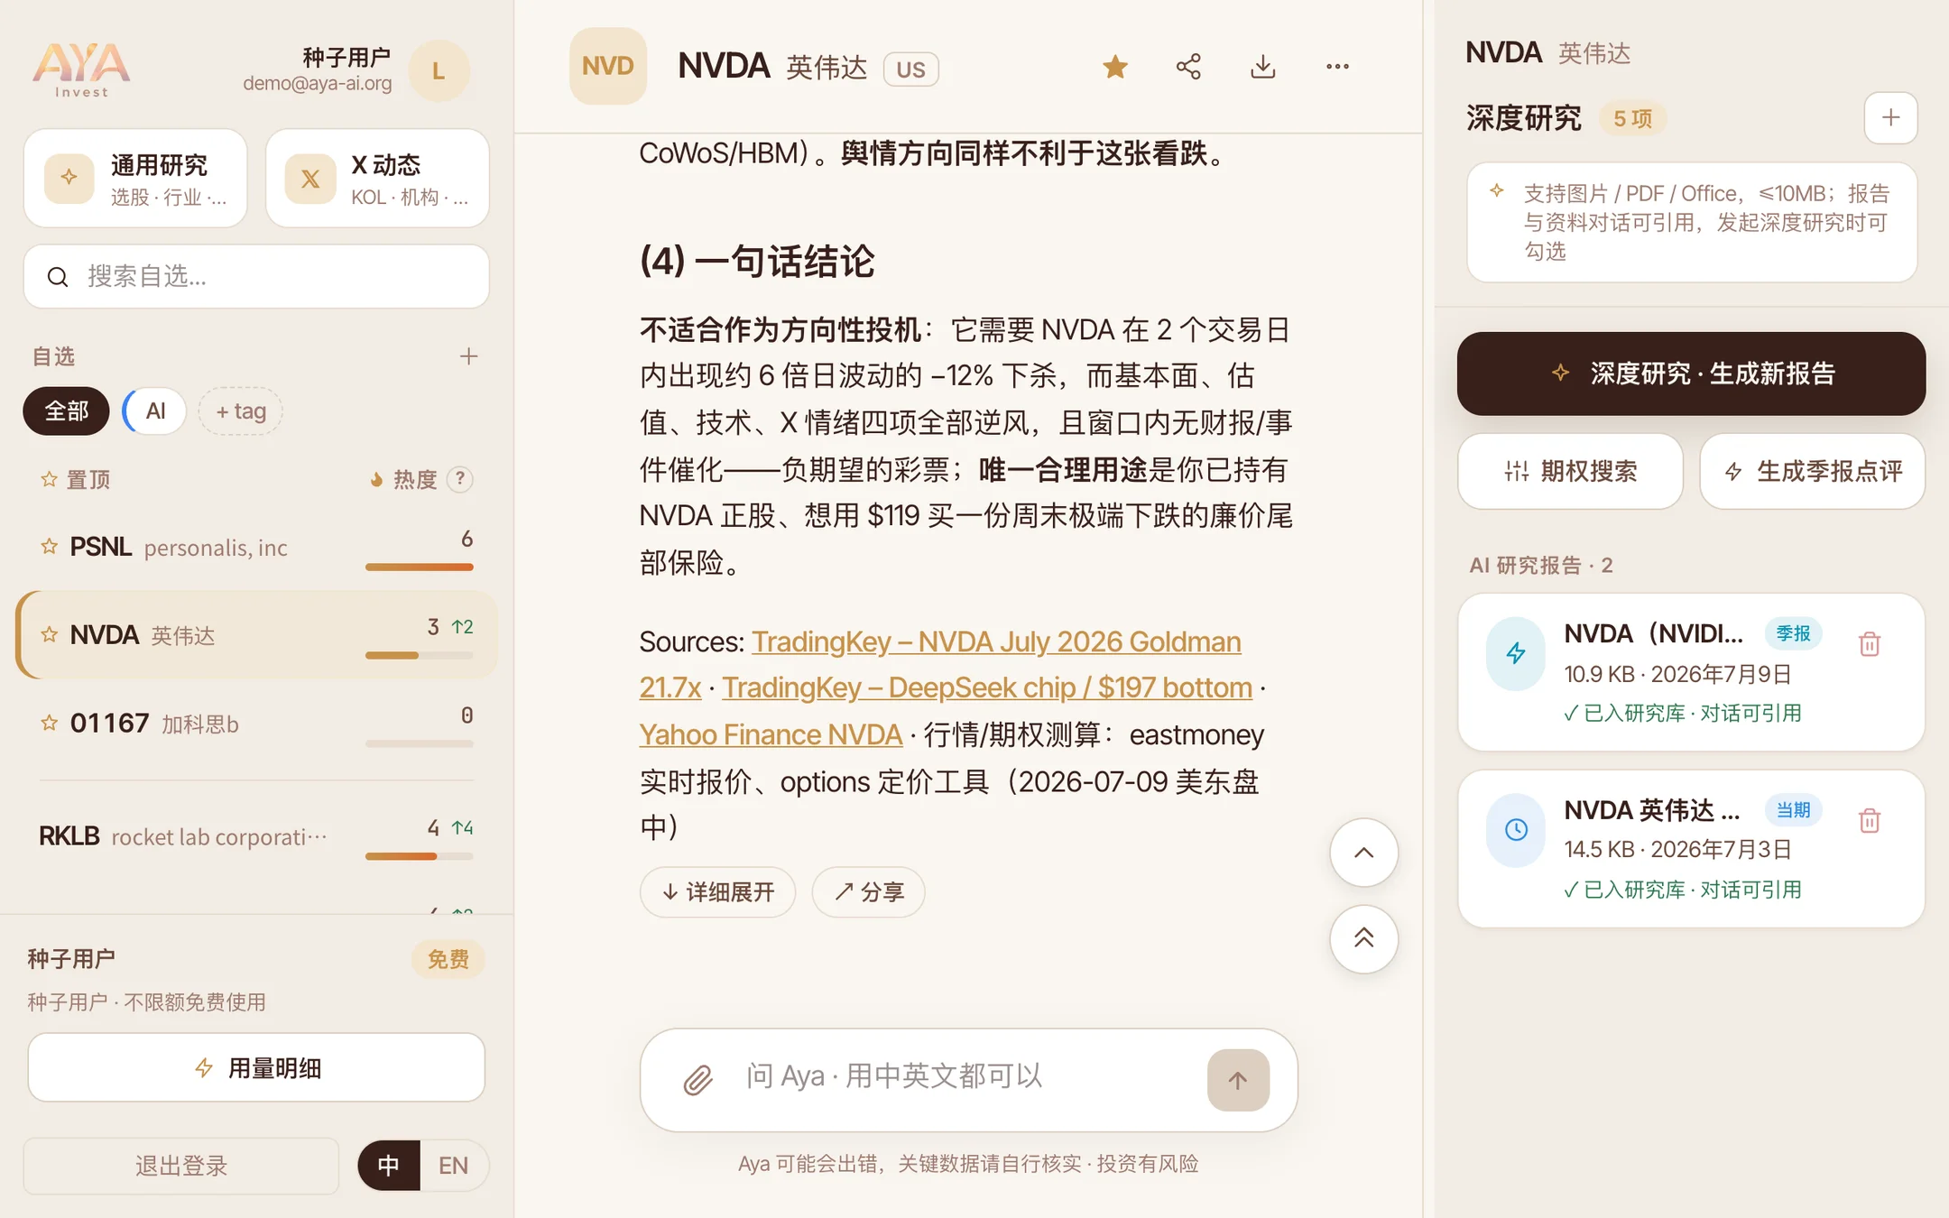Viewport: 1949px width, 1218px height.
Task: Click the 分享 button below answer
Action: (868, 892)
